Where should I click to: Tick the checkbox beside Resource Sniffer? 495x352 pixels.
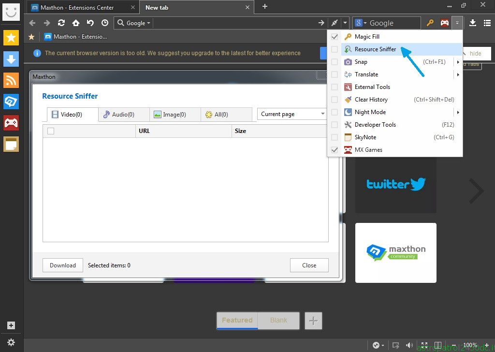[x=335, y=49]
